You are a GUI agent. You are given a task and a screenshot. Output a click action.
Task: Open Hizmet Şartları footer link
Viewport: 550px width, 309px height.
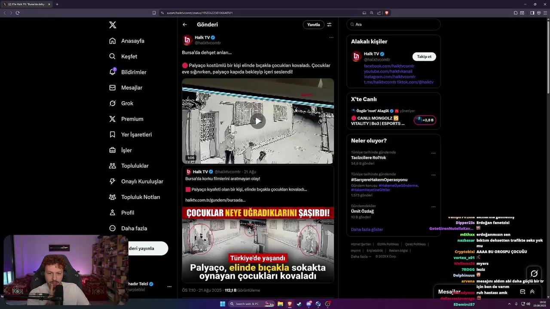[x=361, y=244]
